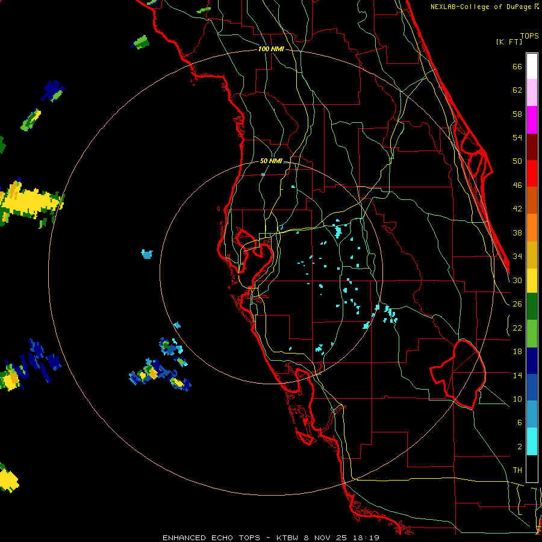Pick the light pink legend swatch

[532, 92]
